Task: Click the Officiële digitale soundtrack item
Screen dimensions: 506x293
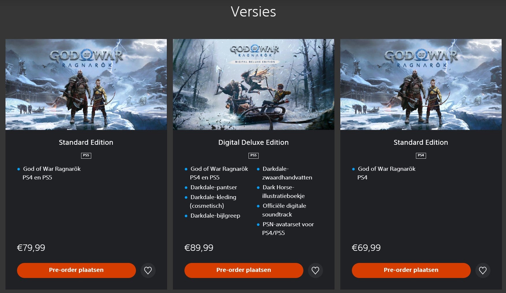Action: coord(284,210)
